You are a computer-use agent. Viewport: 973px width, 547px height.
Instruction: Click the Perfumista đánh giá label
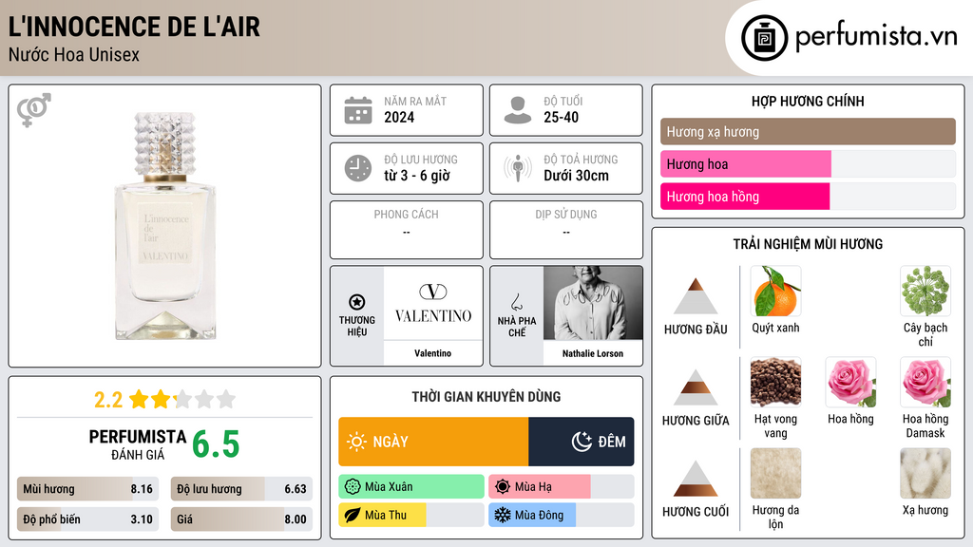click(137, 444)
